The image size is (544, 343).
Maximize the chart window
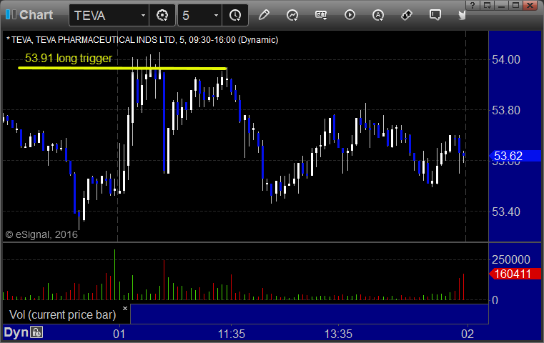click(516, 5)
